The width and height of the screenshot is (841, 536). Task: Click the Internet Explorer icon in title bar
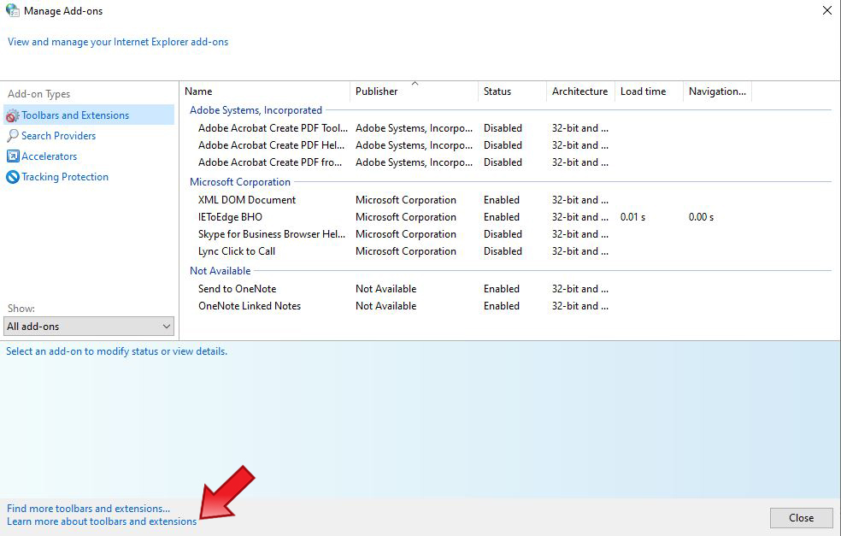13,11
